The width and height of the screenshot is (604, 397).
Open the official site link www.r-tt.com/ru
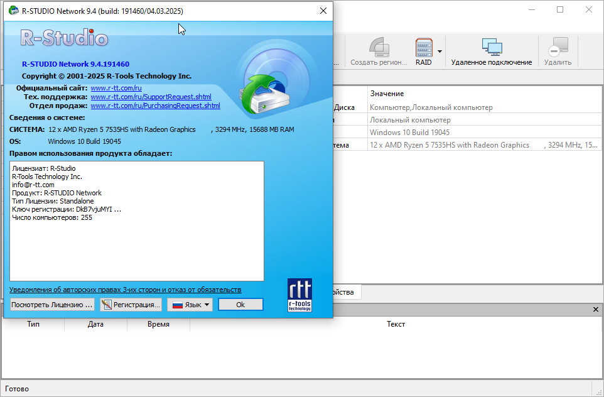(x=116, y=88)
